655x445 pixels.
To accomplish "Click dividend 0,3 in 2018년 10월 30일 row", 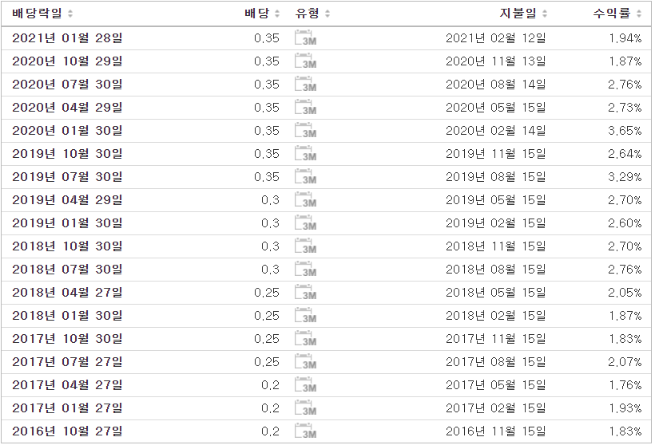I will point(270,246).
